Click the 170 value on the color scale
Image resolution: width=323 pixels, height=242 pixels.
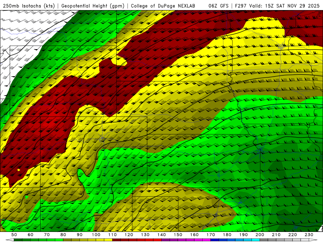pyautogui.click(x=211, y=235)
